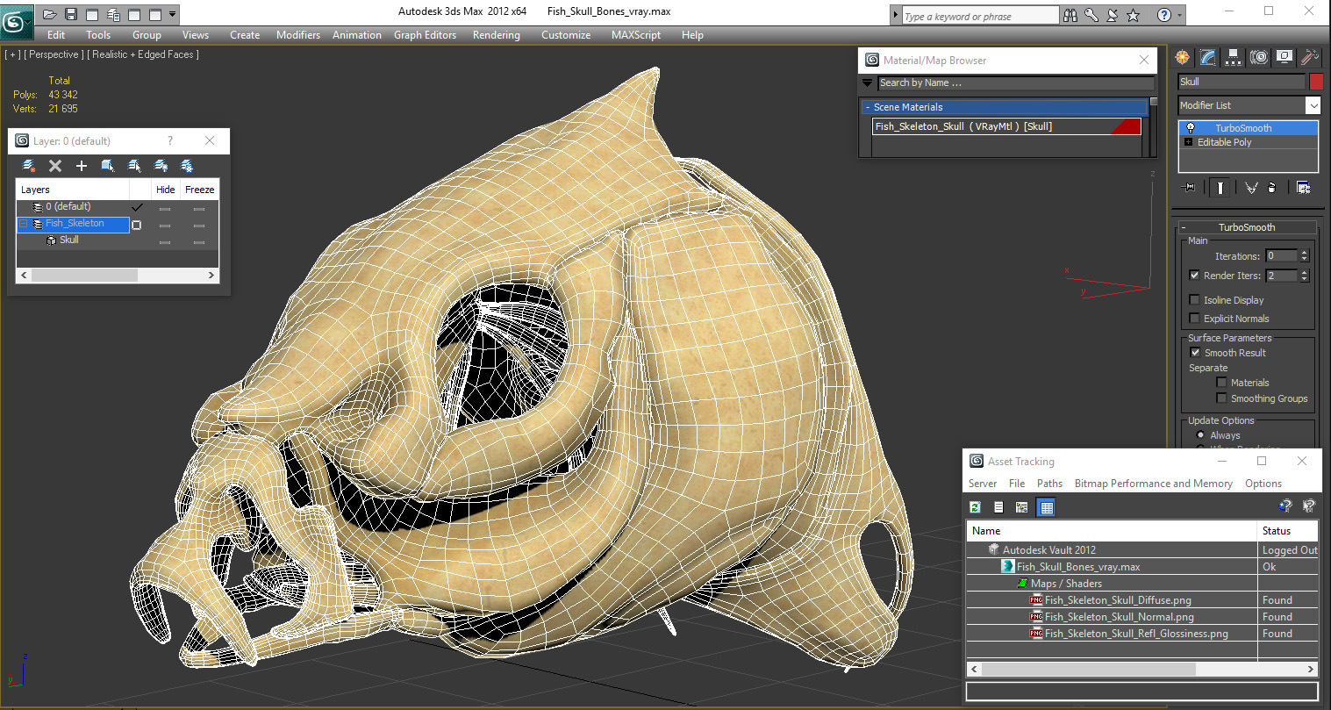Click Select Highlighted Objects and Layers icon
Image resolution: width=1331 pixels, height=710 pixels.
pos(108,165)
